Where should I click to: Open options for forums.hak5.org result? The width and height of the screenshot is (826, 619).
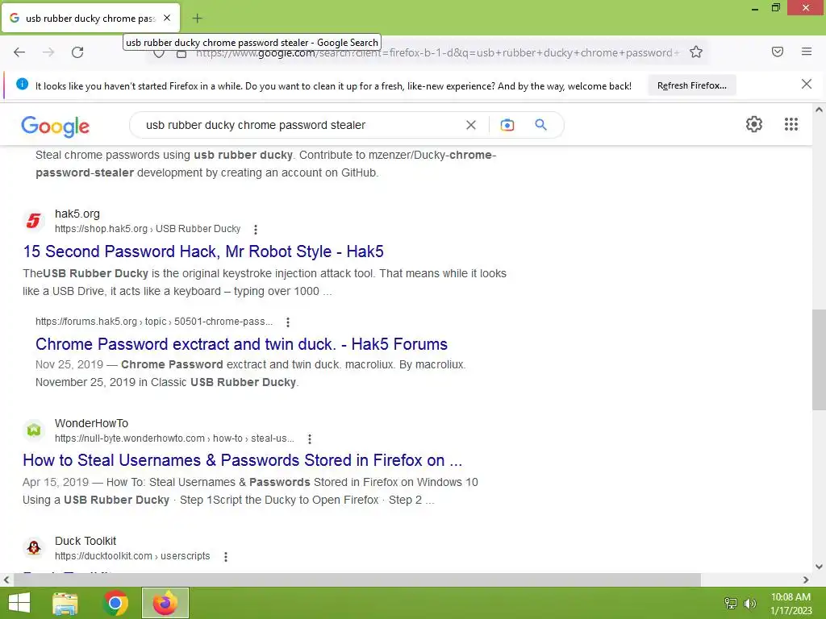(x=288, y=322)
